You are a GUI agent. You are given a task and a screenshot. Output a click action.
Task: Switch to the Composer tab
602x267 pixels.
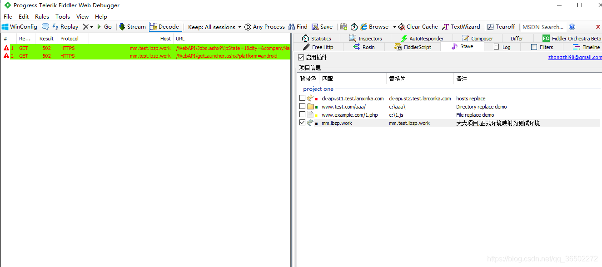(478, 39)
